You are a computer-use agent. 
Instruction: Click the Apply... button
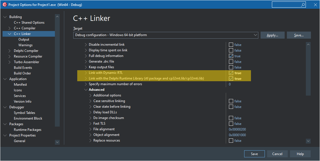[x=272, y=35]
